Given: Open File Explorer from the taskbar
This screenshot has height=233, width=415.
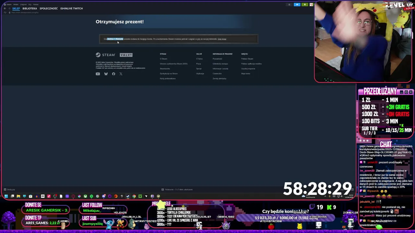Looking at the screenshot, I should 18,196.
